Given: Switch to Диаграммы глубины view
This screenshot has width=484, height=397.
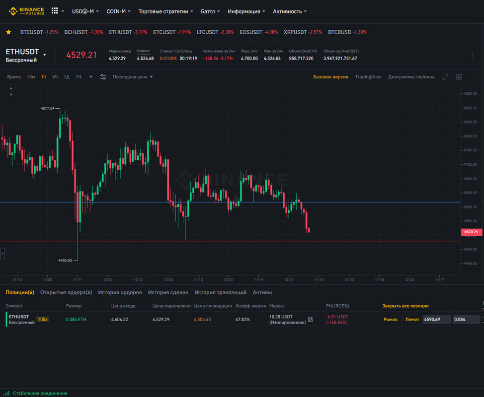Looking at the screenshot, I should tap(411, 77).
